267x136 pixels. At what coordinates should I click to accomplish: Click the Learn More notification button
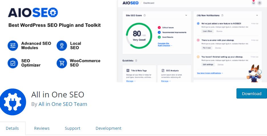207,31
